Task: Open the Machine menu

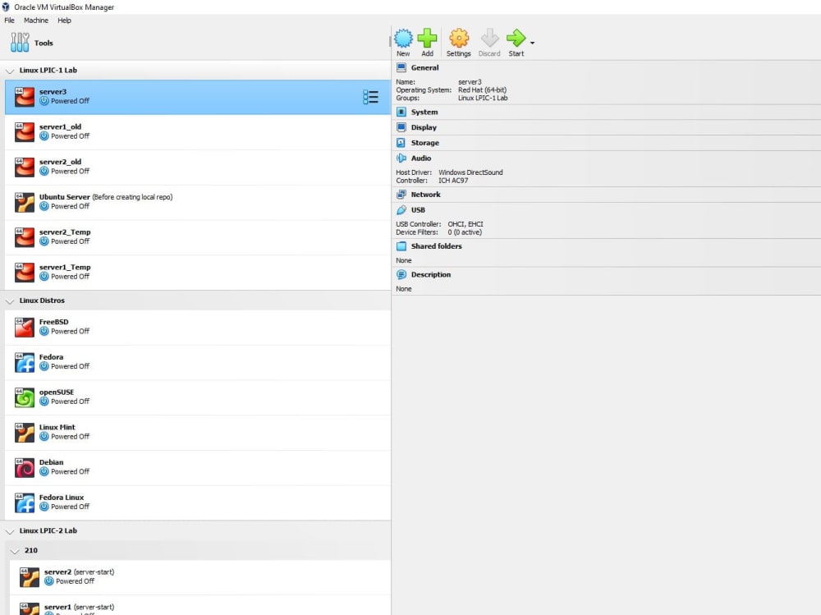Action: point(34,21)
